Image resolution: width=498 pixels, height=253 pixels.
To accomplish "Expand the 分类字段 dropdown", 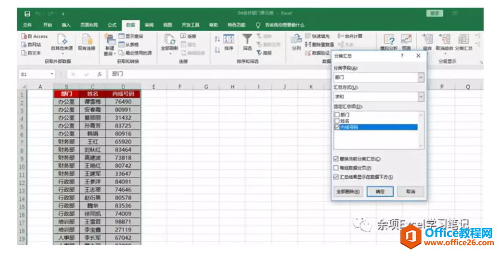I will coord(421,78).
